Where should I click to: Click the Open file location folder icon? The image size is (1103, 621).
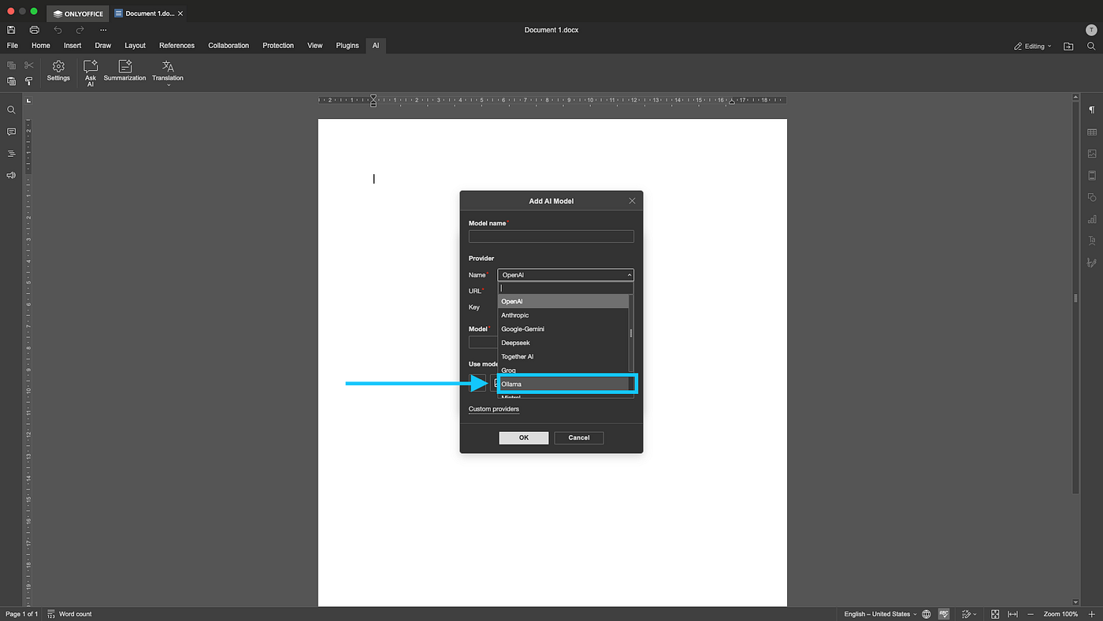(1068, 46)
